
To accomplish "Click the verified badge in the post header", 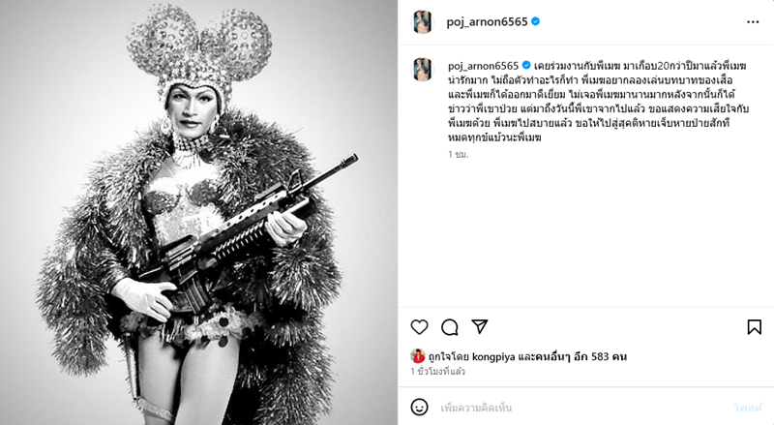I will [x=536, y=21].
